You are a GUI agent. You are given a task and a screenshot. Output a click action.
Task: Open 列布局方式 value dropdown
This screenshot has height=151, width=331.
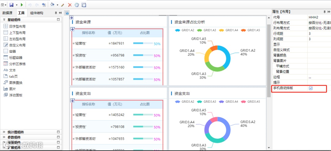point(319,28)
